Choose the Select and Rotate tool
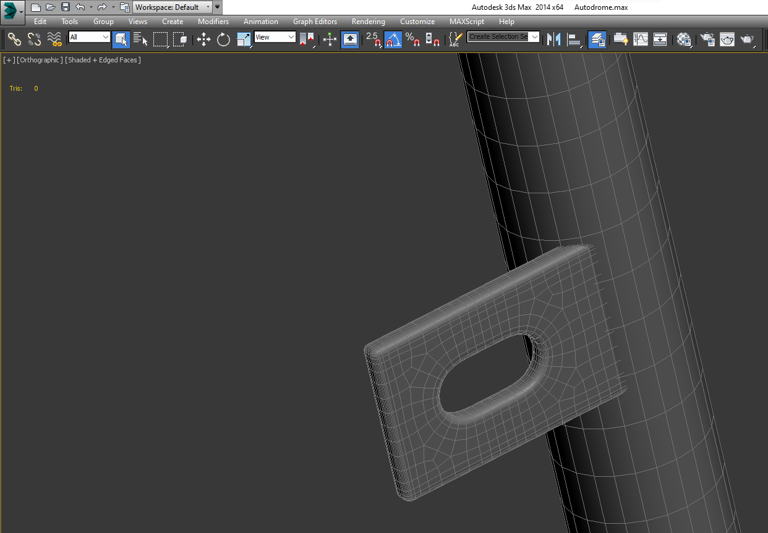Image resolution: width=768 pixels, height=533 pixels. [x=223, y=40]
